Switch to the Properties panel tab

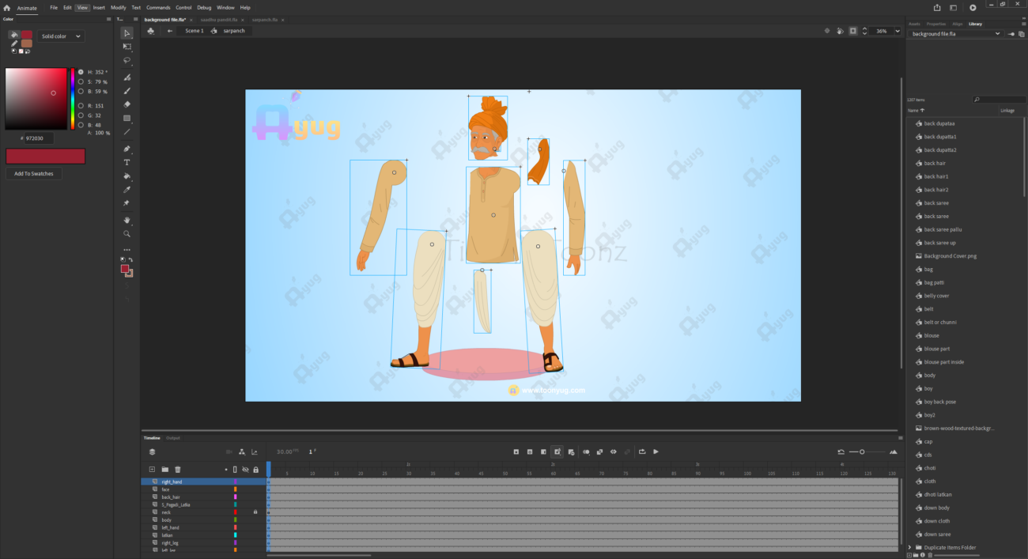(x=935, y=24)
